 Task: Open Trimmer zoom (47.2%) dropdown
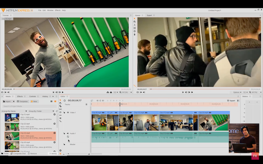pos(126,92)
